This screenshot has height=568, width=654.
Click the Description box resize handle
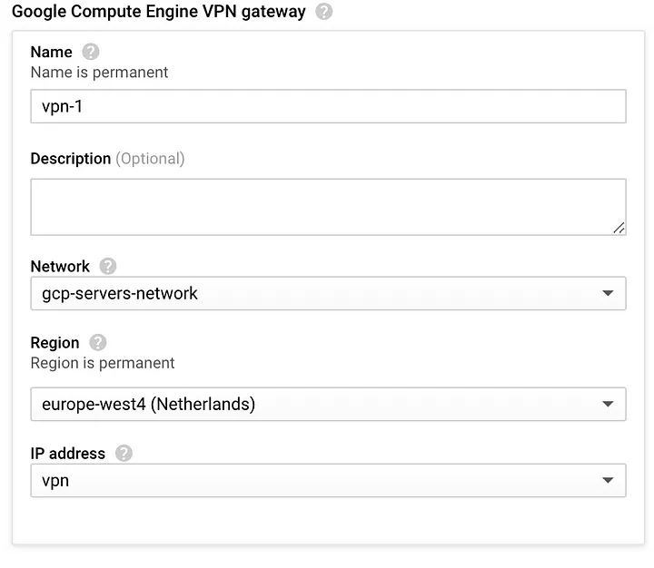coord(619,228)
